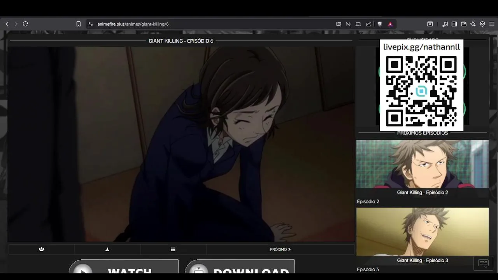Click the 'Episódio 3' caption text
This screenshot has height=280, width=498.
(x=368, y=269)
